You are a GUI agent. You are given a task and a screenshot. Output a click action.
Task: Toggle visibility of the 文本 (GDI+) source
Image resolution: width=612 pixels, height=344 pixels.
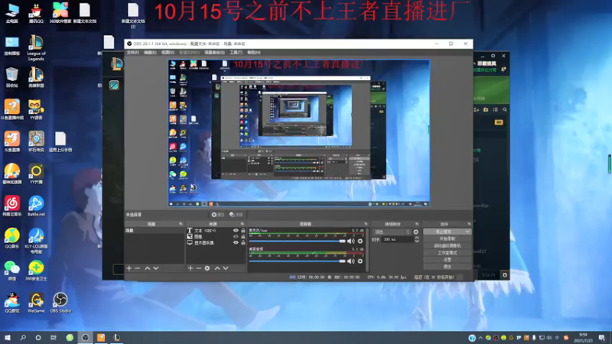click(236, 231)
